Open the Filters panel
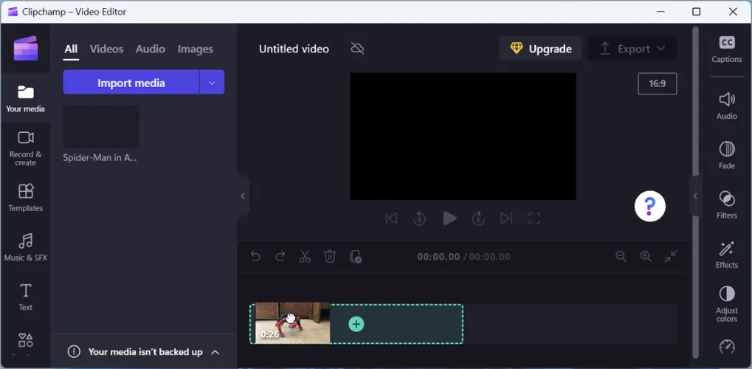Screen dimensions: 752x369 click(x=726, y=204)
